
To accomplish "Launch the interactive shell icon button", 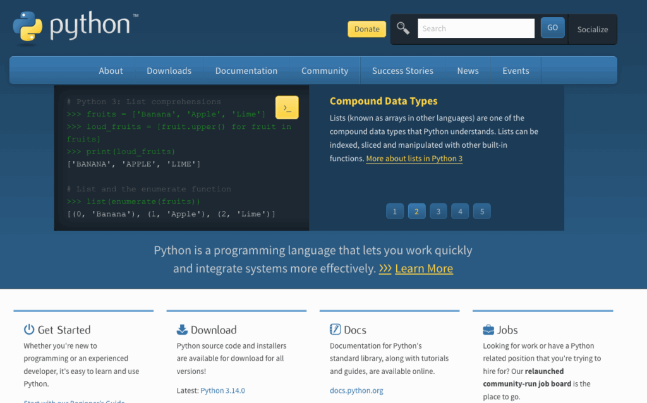I will pos(287,108).
